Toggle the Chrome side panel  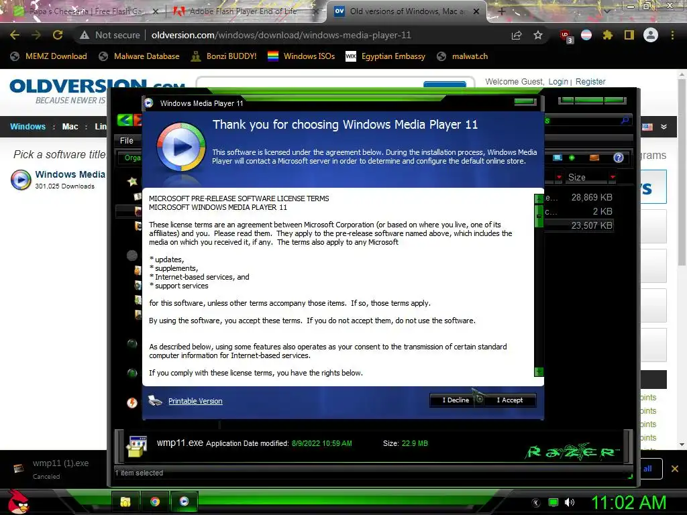coord(629,35)
